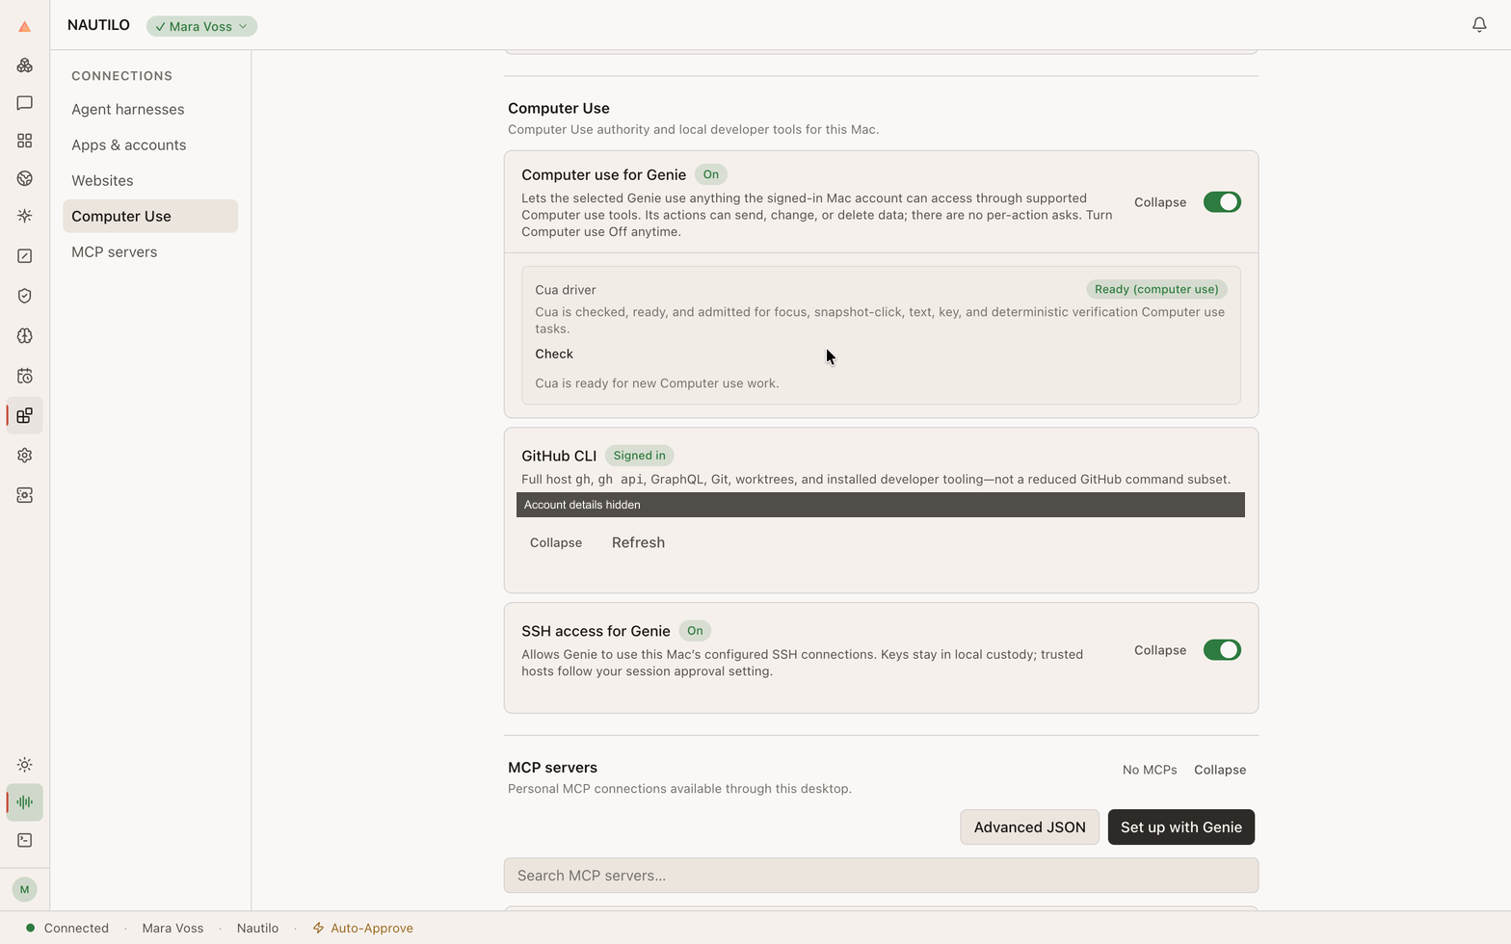Open Advanced JSON for MCP servers

pyautogui.click(x=1029, y=827)
